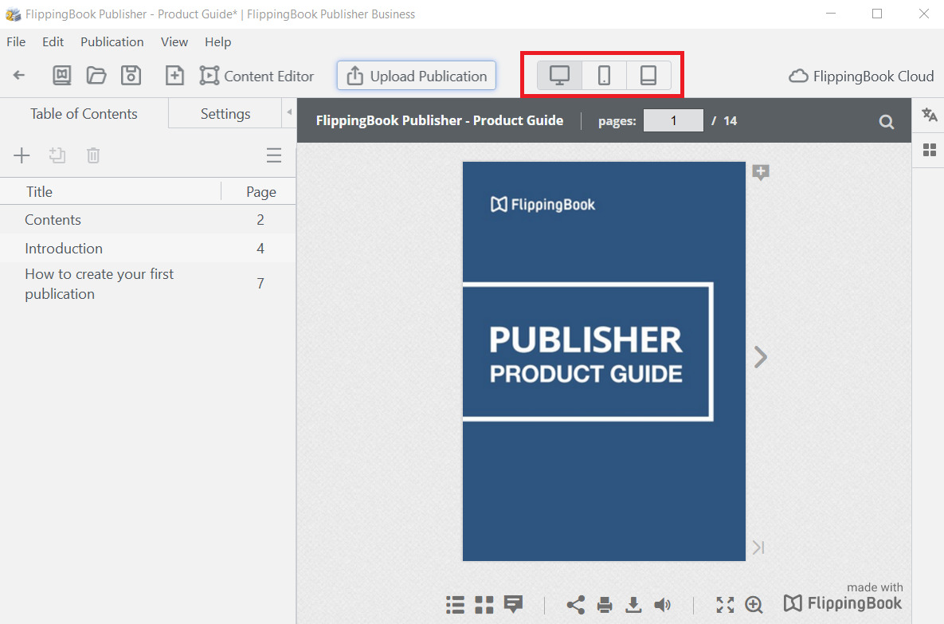Open table of contents list icon in viewer

[455, 604]
